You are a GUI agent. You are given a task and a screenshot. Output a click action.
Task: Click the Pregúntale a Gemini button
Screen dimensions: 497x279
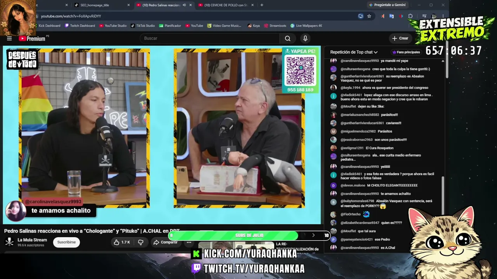(x=387, y=5)
